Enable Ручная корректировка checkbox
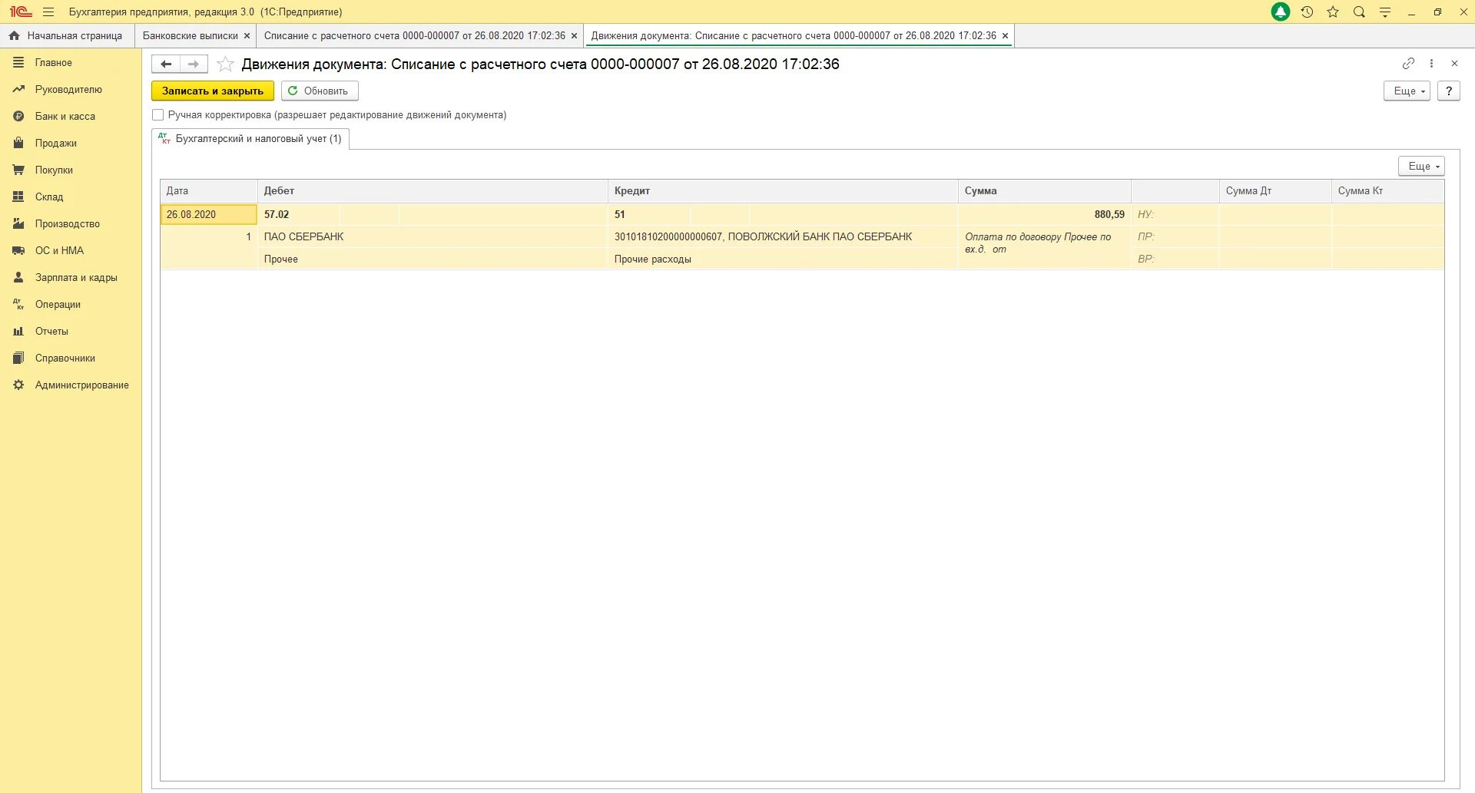The width and height of the screenshot is (1475, 793). (x=158, y=115)
